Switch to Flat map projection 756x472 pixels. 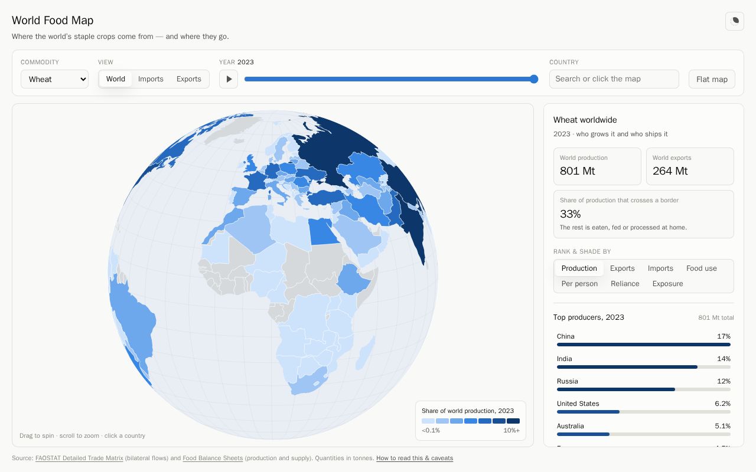(712, 79)
